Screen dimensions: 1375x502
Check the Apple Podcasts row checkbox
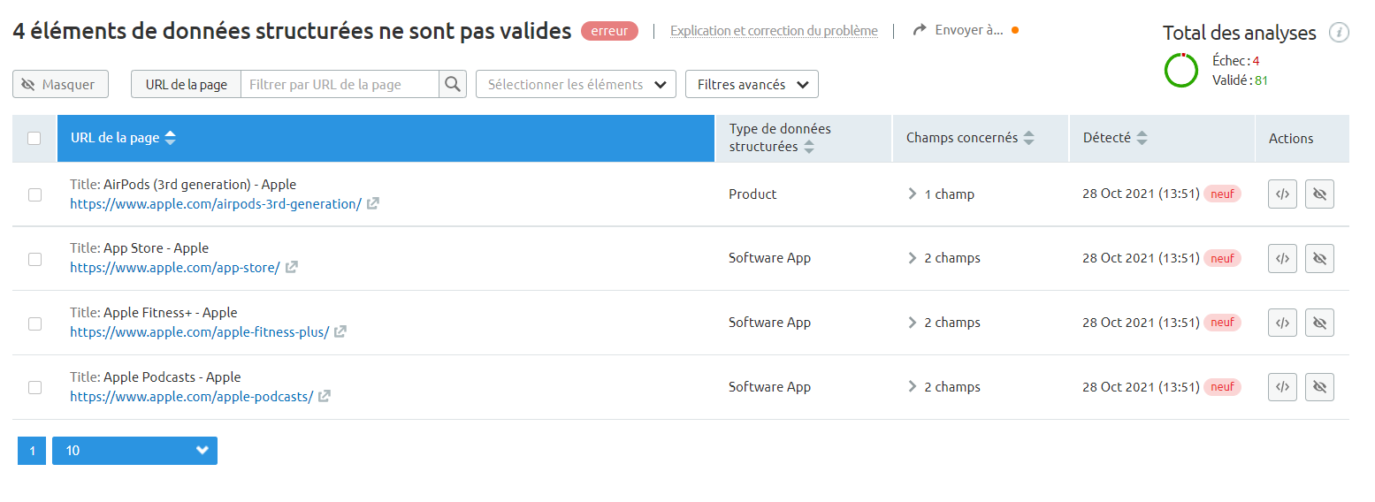click(34, 387)
